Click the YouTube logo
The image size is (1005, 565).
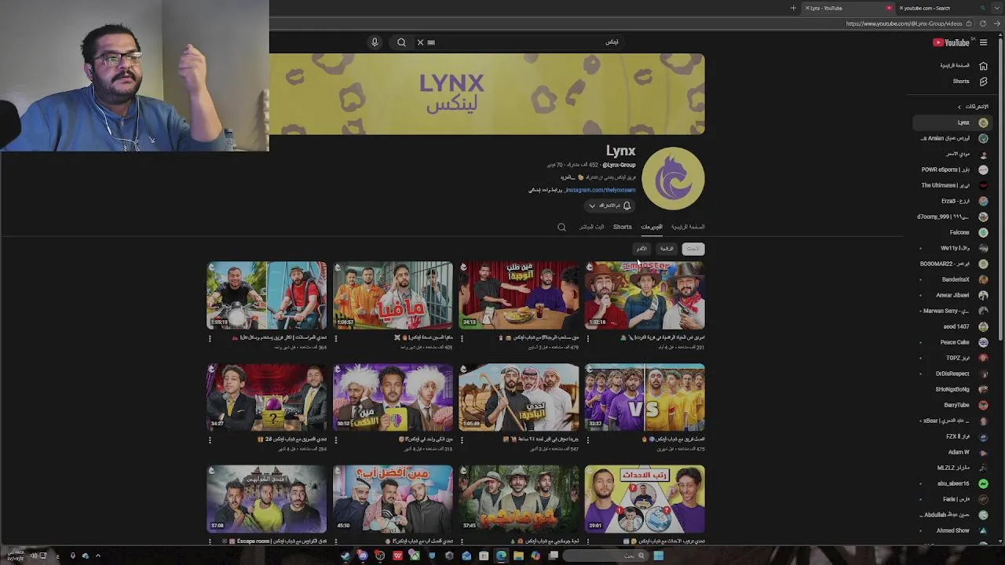[x=951, y=42]
